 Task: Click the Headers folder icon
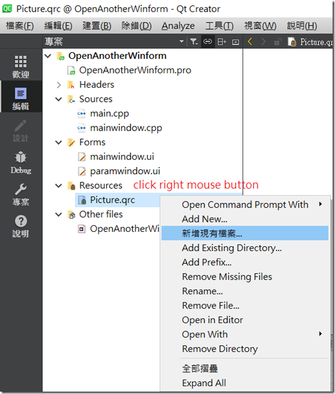point(71,85)
